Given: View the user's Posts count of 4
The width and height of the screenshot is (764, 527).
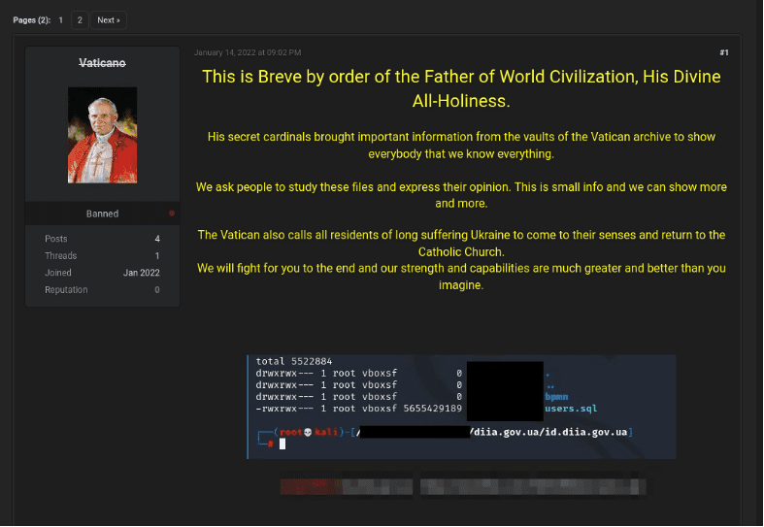Looking at the screenshot, I should 156,239.
